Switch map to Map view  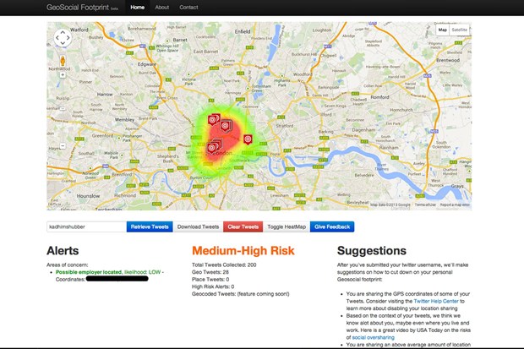tap(443, 30)
